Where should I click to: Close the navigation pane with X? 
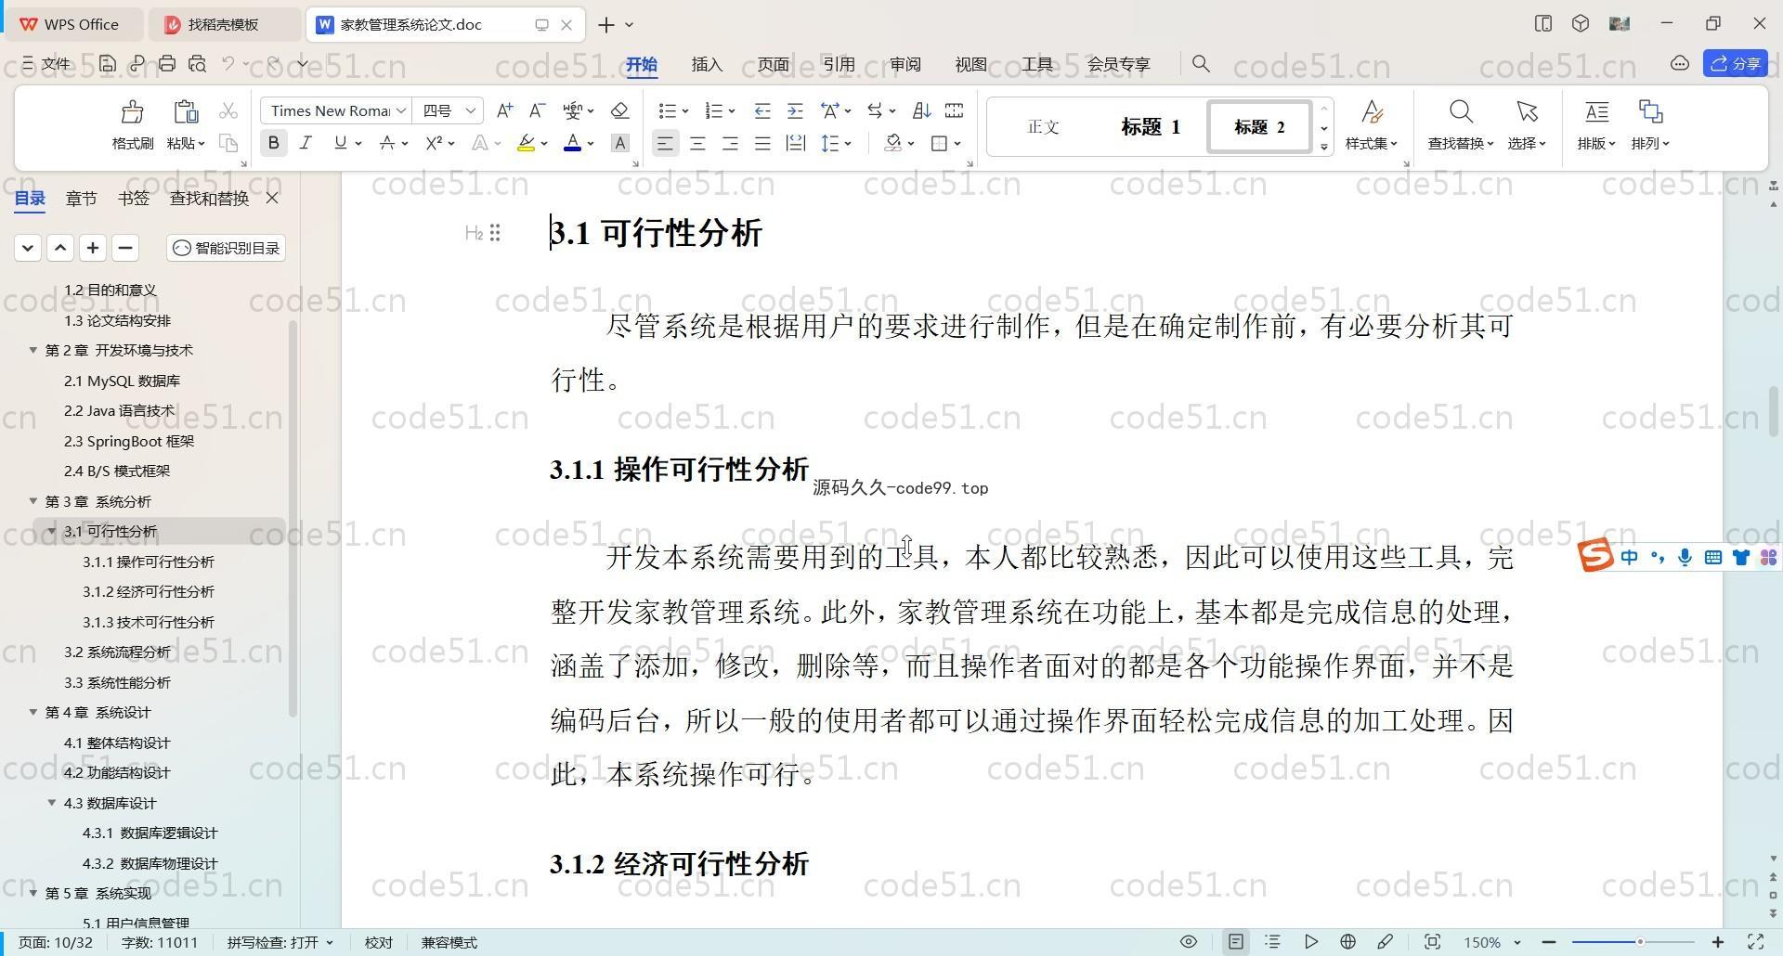tap(272, 198)
